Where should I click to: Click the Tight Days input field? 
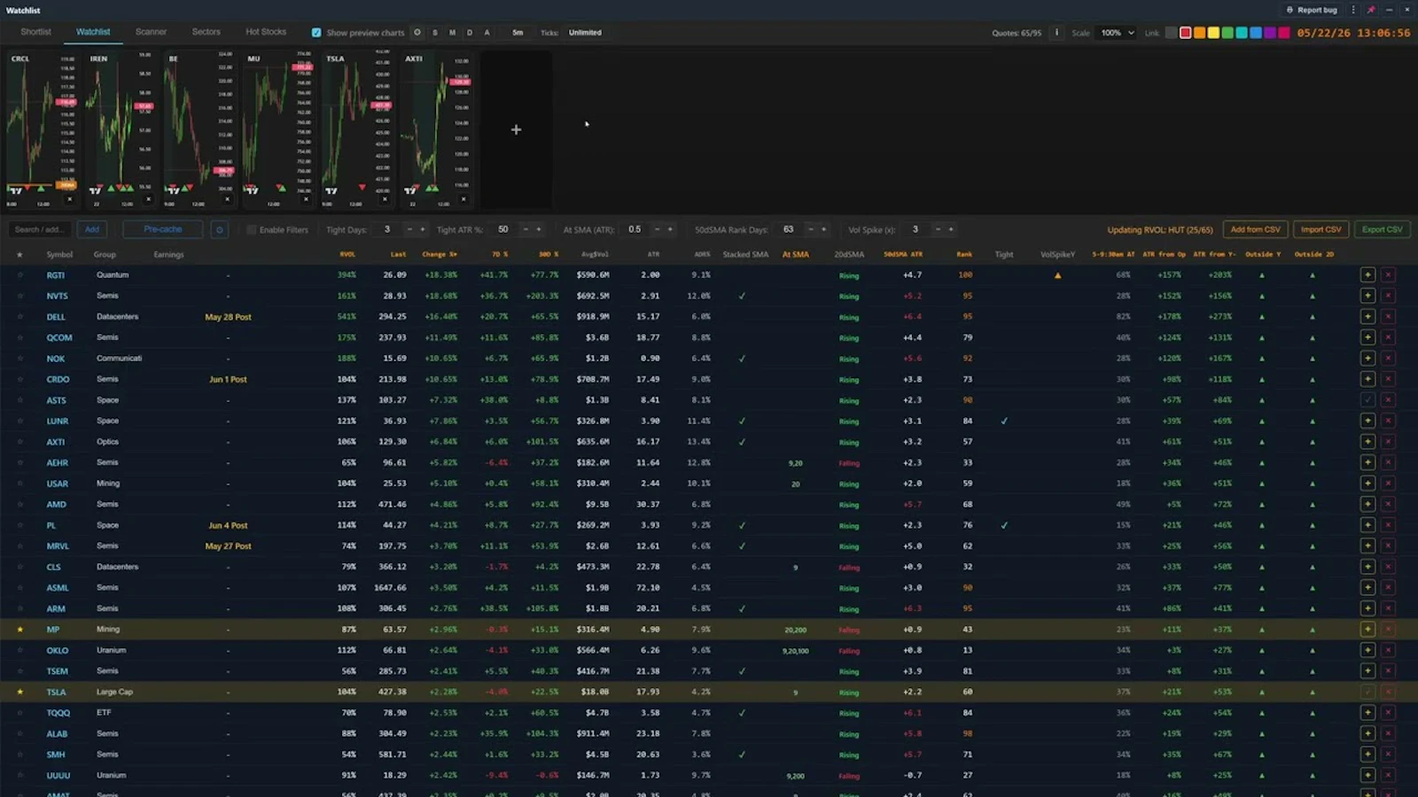pyautogui.click(x=387, y=229)
